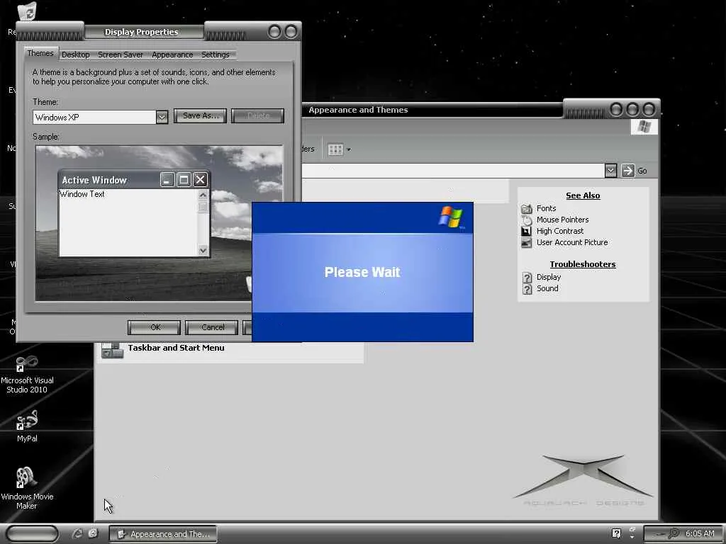Launch Internet Explorer from Quick Launch
The image size is (726, 544).
pyautogui.click(x=77, y=533)
